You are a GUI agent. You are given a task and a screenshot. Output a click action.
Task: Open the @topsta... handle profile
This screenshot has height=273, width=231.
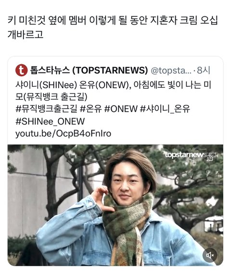pyautogui.click(x=171, y=70)
